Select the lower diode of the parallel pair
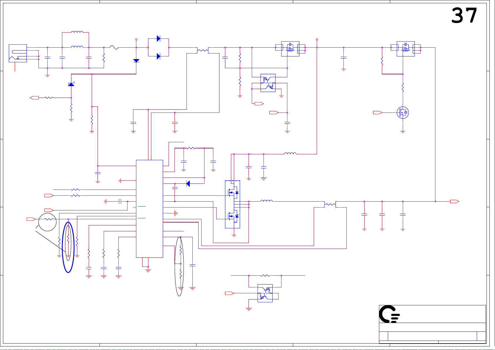 click(159, 56)
